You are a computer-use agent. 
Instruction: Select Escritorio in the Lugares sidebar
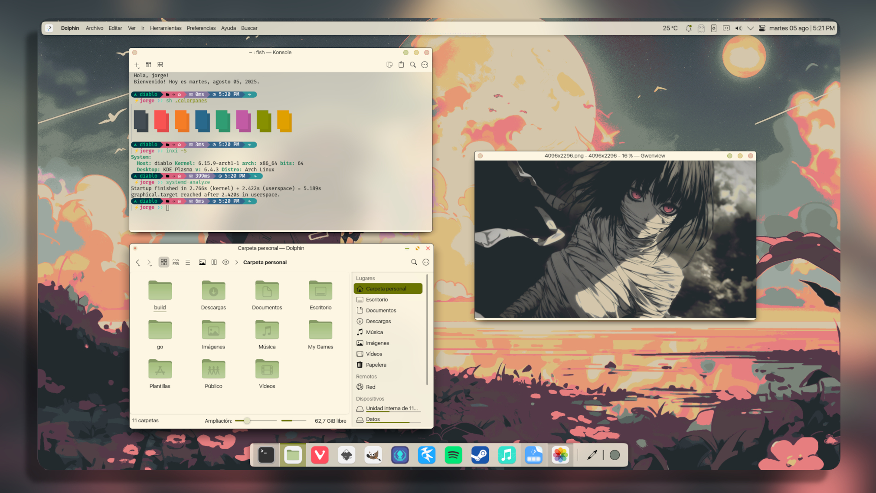tap(388, 299)
